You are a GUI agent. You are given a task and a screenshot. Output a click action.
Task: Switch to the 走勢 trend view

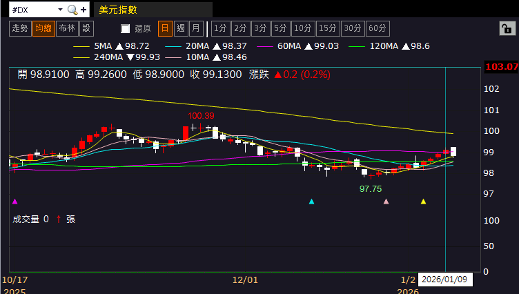(20, 28)
